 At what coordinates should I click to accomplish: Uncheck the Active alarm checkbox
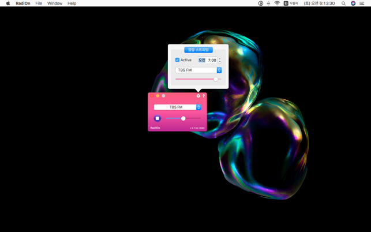tap(177, 60)
